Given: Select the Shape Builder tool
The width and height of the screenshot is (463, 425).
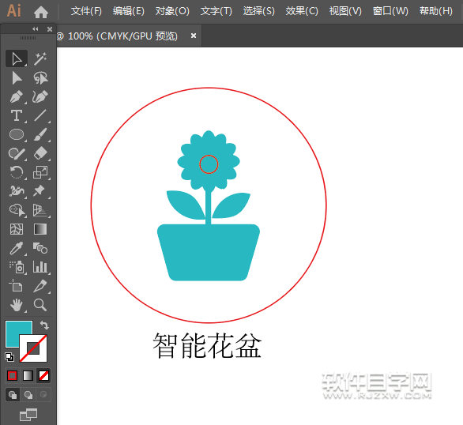Looking at the screenshot, I should click(17, 210).
